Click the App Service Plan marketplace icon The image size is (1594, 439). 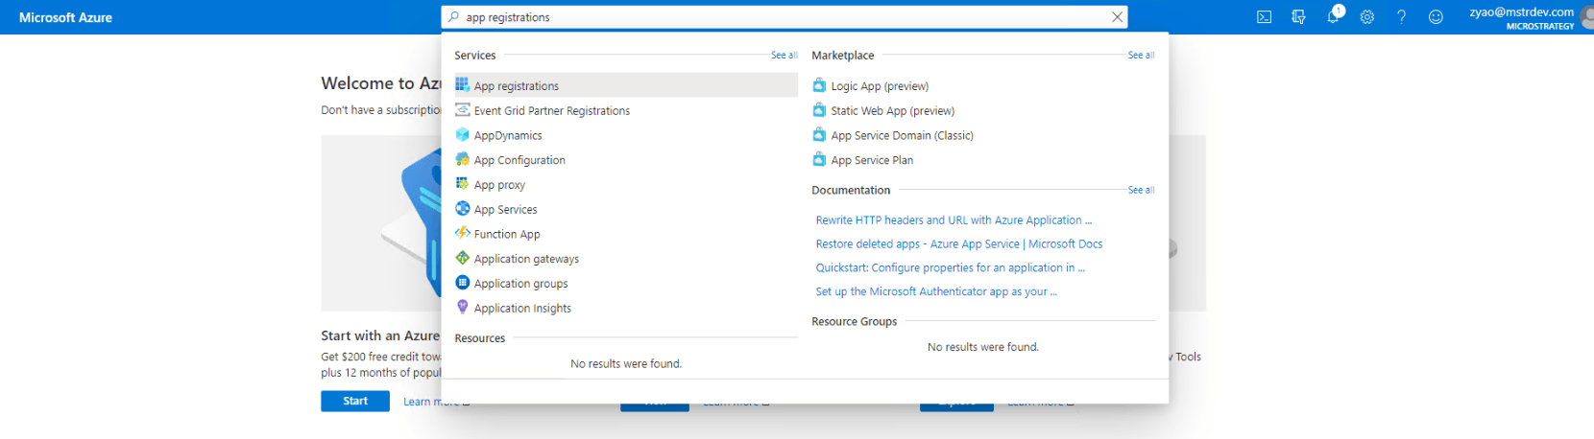819,159
